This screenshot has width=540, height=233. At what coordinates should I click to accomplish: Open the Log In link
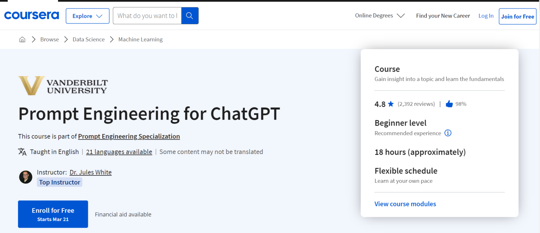coord(486,16)
